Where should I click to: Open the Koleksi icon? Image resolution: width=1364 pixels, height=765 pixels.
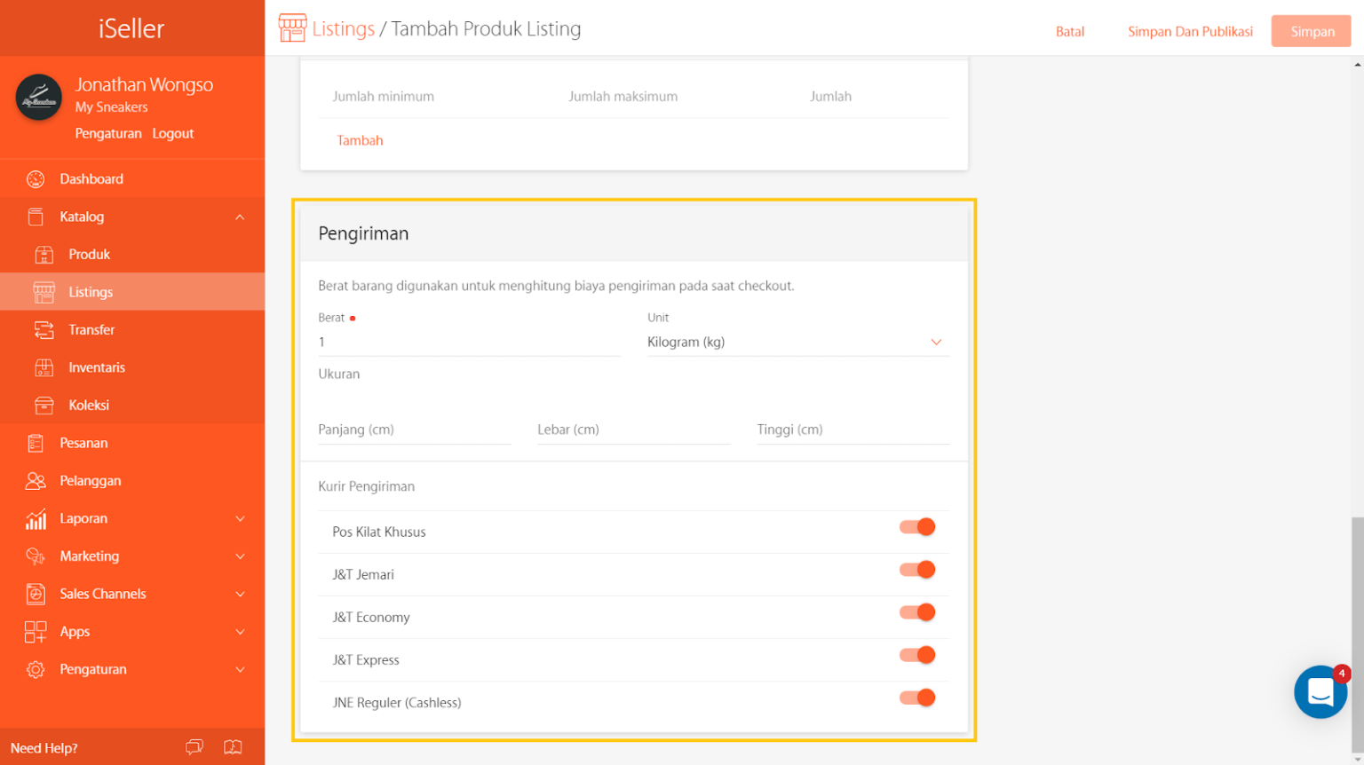42,405
